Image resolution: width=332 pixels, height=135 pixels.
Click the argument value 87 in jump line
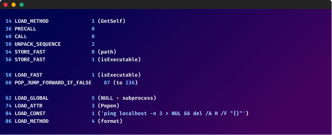pyautogui.click(x=107, y=83)
